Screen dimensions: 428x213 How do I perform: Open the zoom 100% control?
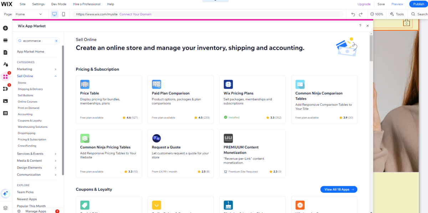pyautogui.click(x=377, y=14)
